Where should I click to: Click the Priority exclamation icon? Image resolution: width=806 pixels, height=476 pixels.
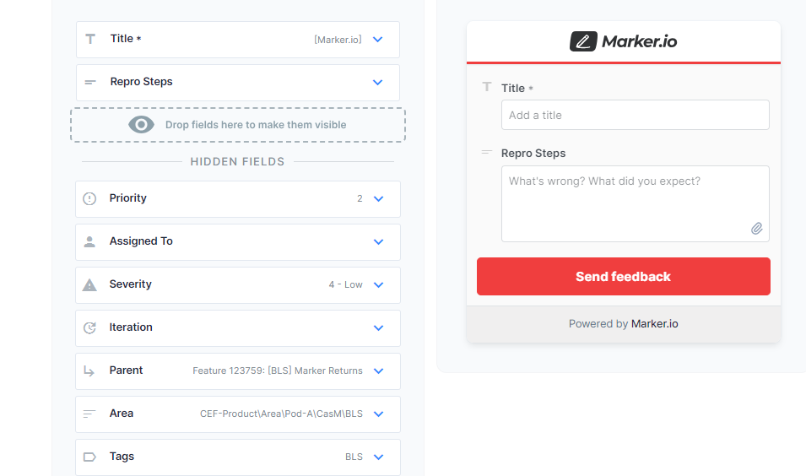coord(89,198)
